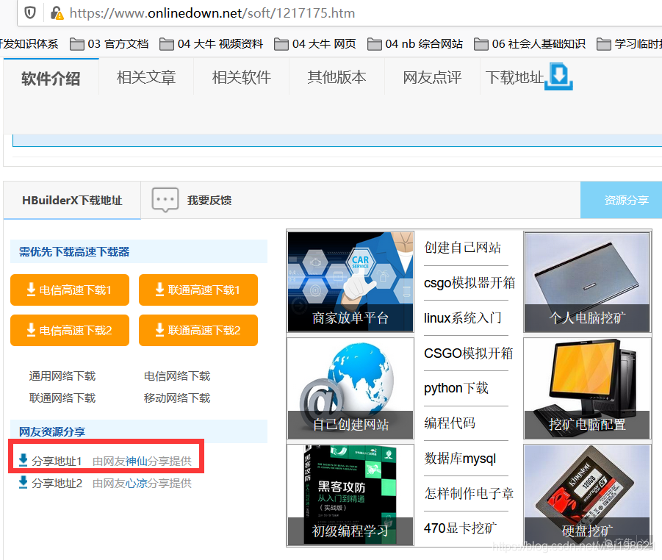The image size is (662, 560).
Task: Select the HBuilderX下载地址 tab
Action: [x=72, y=200]
